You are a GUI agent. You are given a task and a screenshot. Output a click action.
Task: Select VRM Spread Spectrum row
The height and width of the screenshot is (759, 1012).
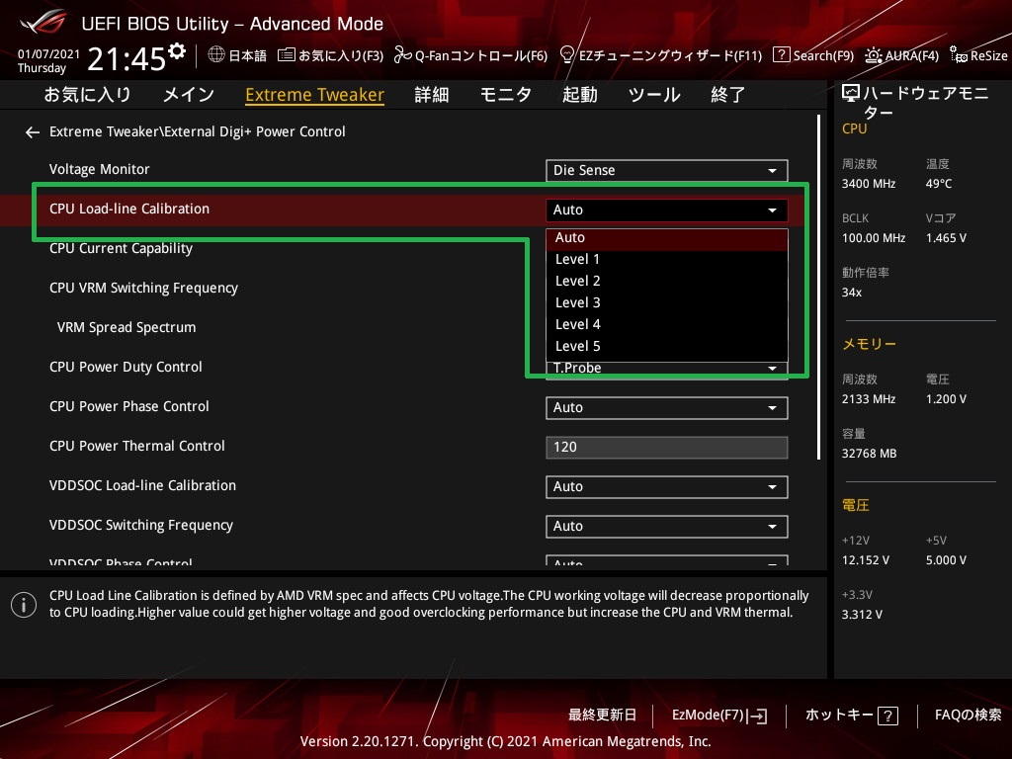(x=126, y=327)
